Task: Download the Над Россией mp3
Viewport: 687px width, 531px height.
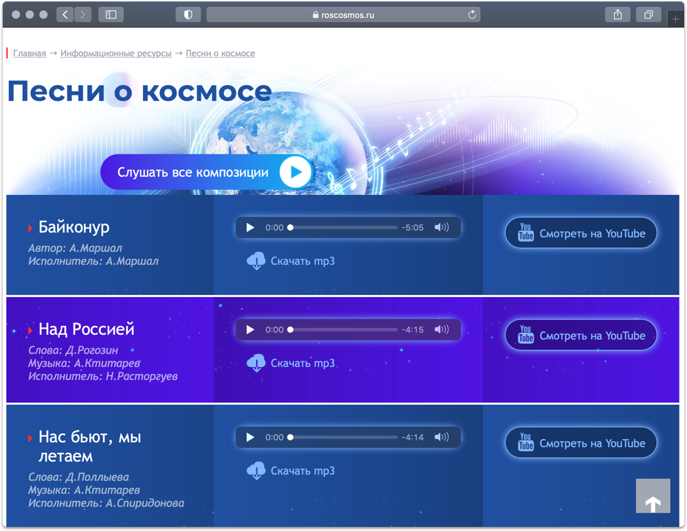Action: pyautogui.click(x=291, y=363)
